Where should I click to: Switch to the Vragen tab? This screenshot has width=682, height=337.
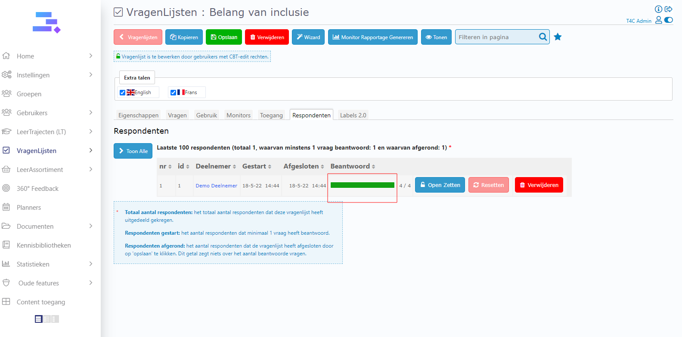(177, 115)
